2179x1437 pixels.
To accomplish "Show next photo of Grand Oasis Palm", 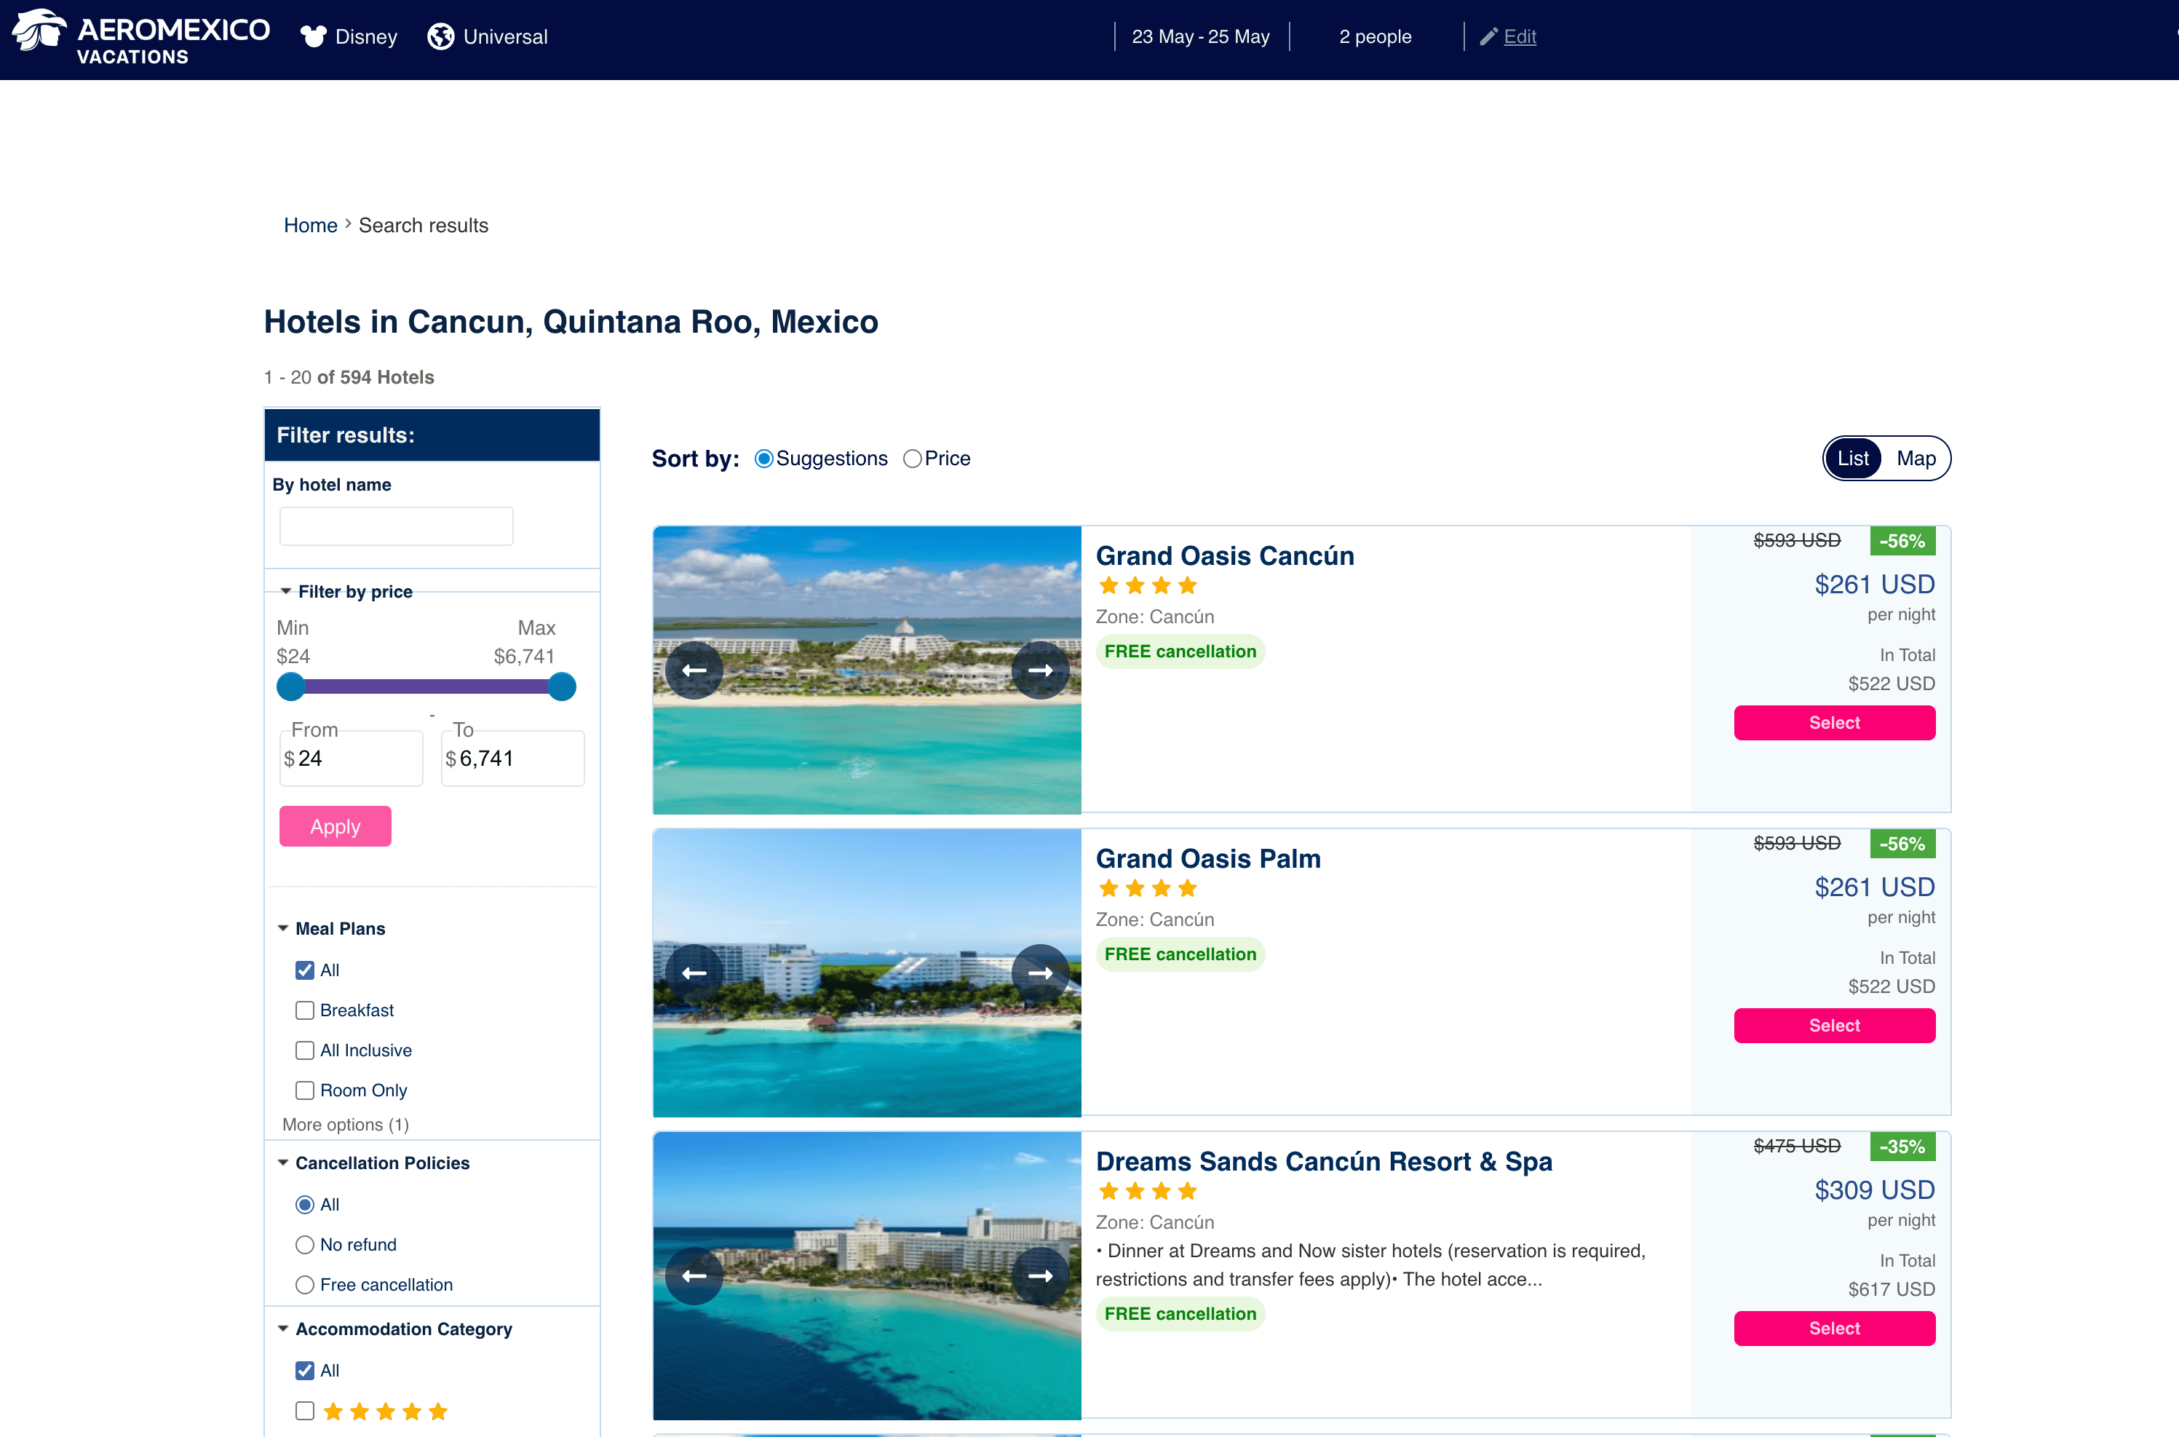I will (1040, 973).
